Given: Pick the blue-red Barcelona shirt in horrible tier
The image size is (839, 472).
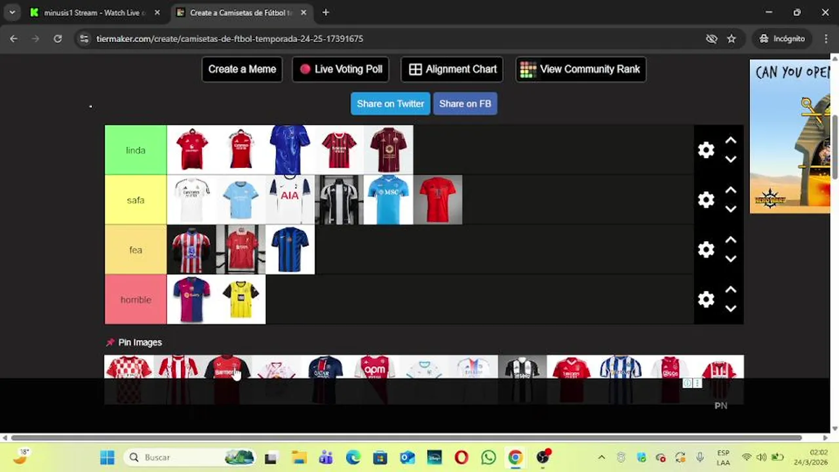Looking at the screenshot, I should pos(191,300).
